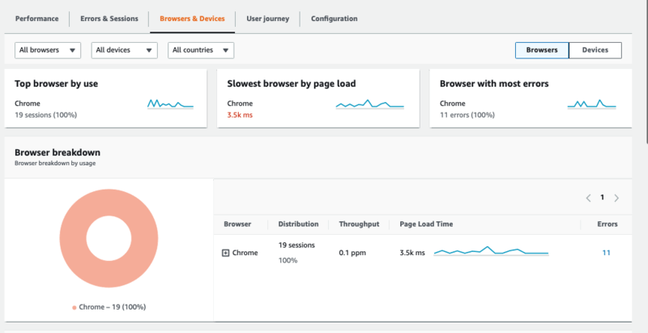This screenshot has width=648, height=333.
Task: Click the 'Top browser by use' heading
Action: (56, 84)
